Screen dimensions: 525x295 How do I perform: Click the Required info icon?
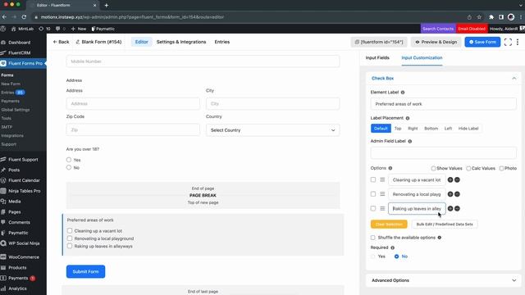tap(392, 247)
